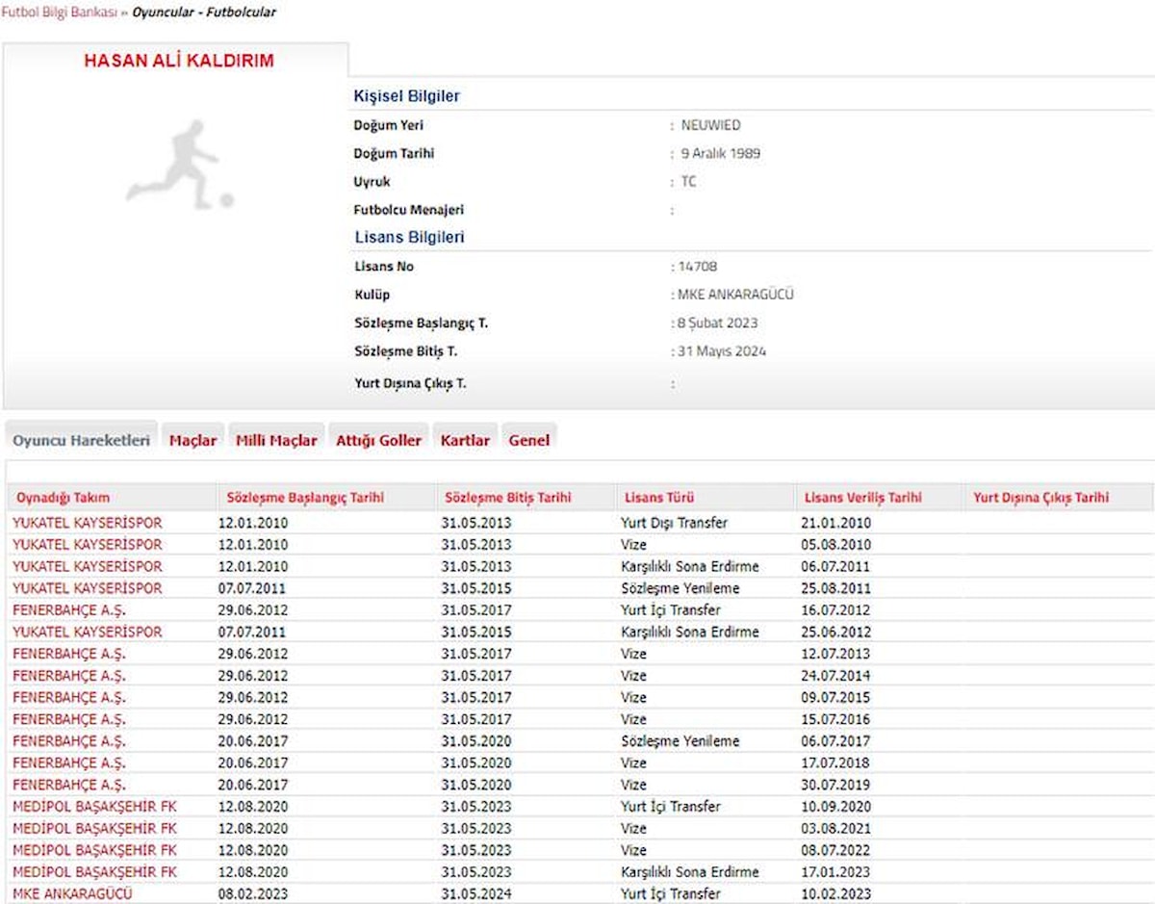
Task: Open Fenerbahçe A.Ş. Yurt İçi Transfer row
Action: (x=69, y=610)
